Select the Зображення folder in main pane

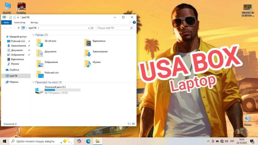[47, 64]
